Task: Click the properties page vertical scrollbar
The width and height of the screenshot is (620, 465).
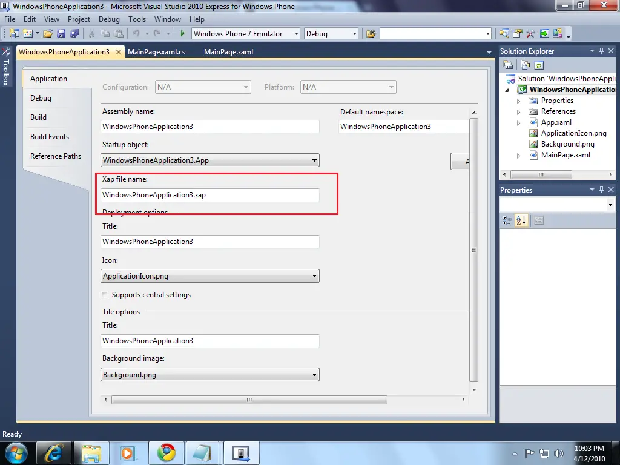Action: (473, 250)
